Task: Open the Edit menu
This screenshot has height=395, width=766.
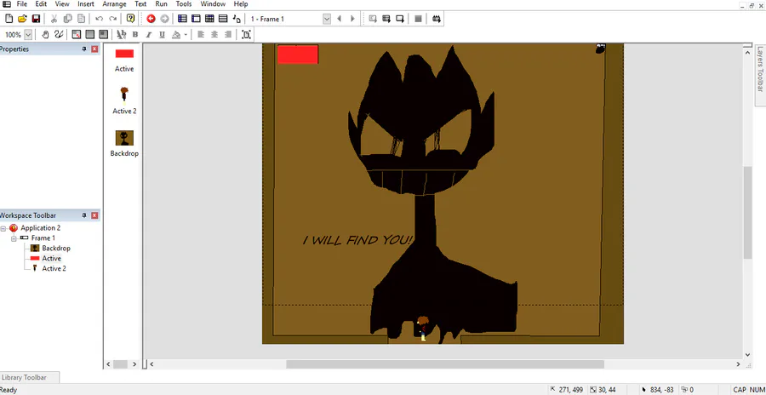Action: (41, 4)
